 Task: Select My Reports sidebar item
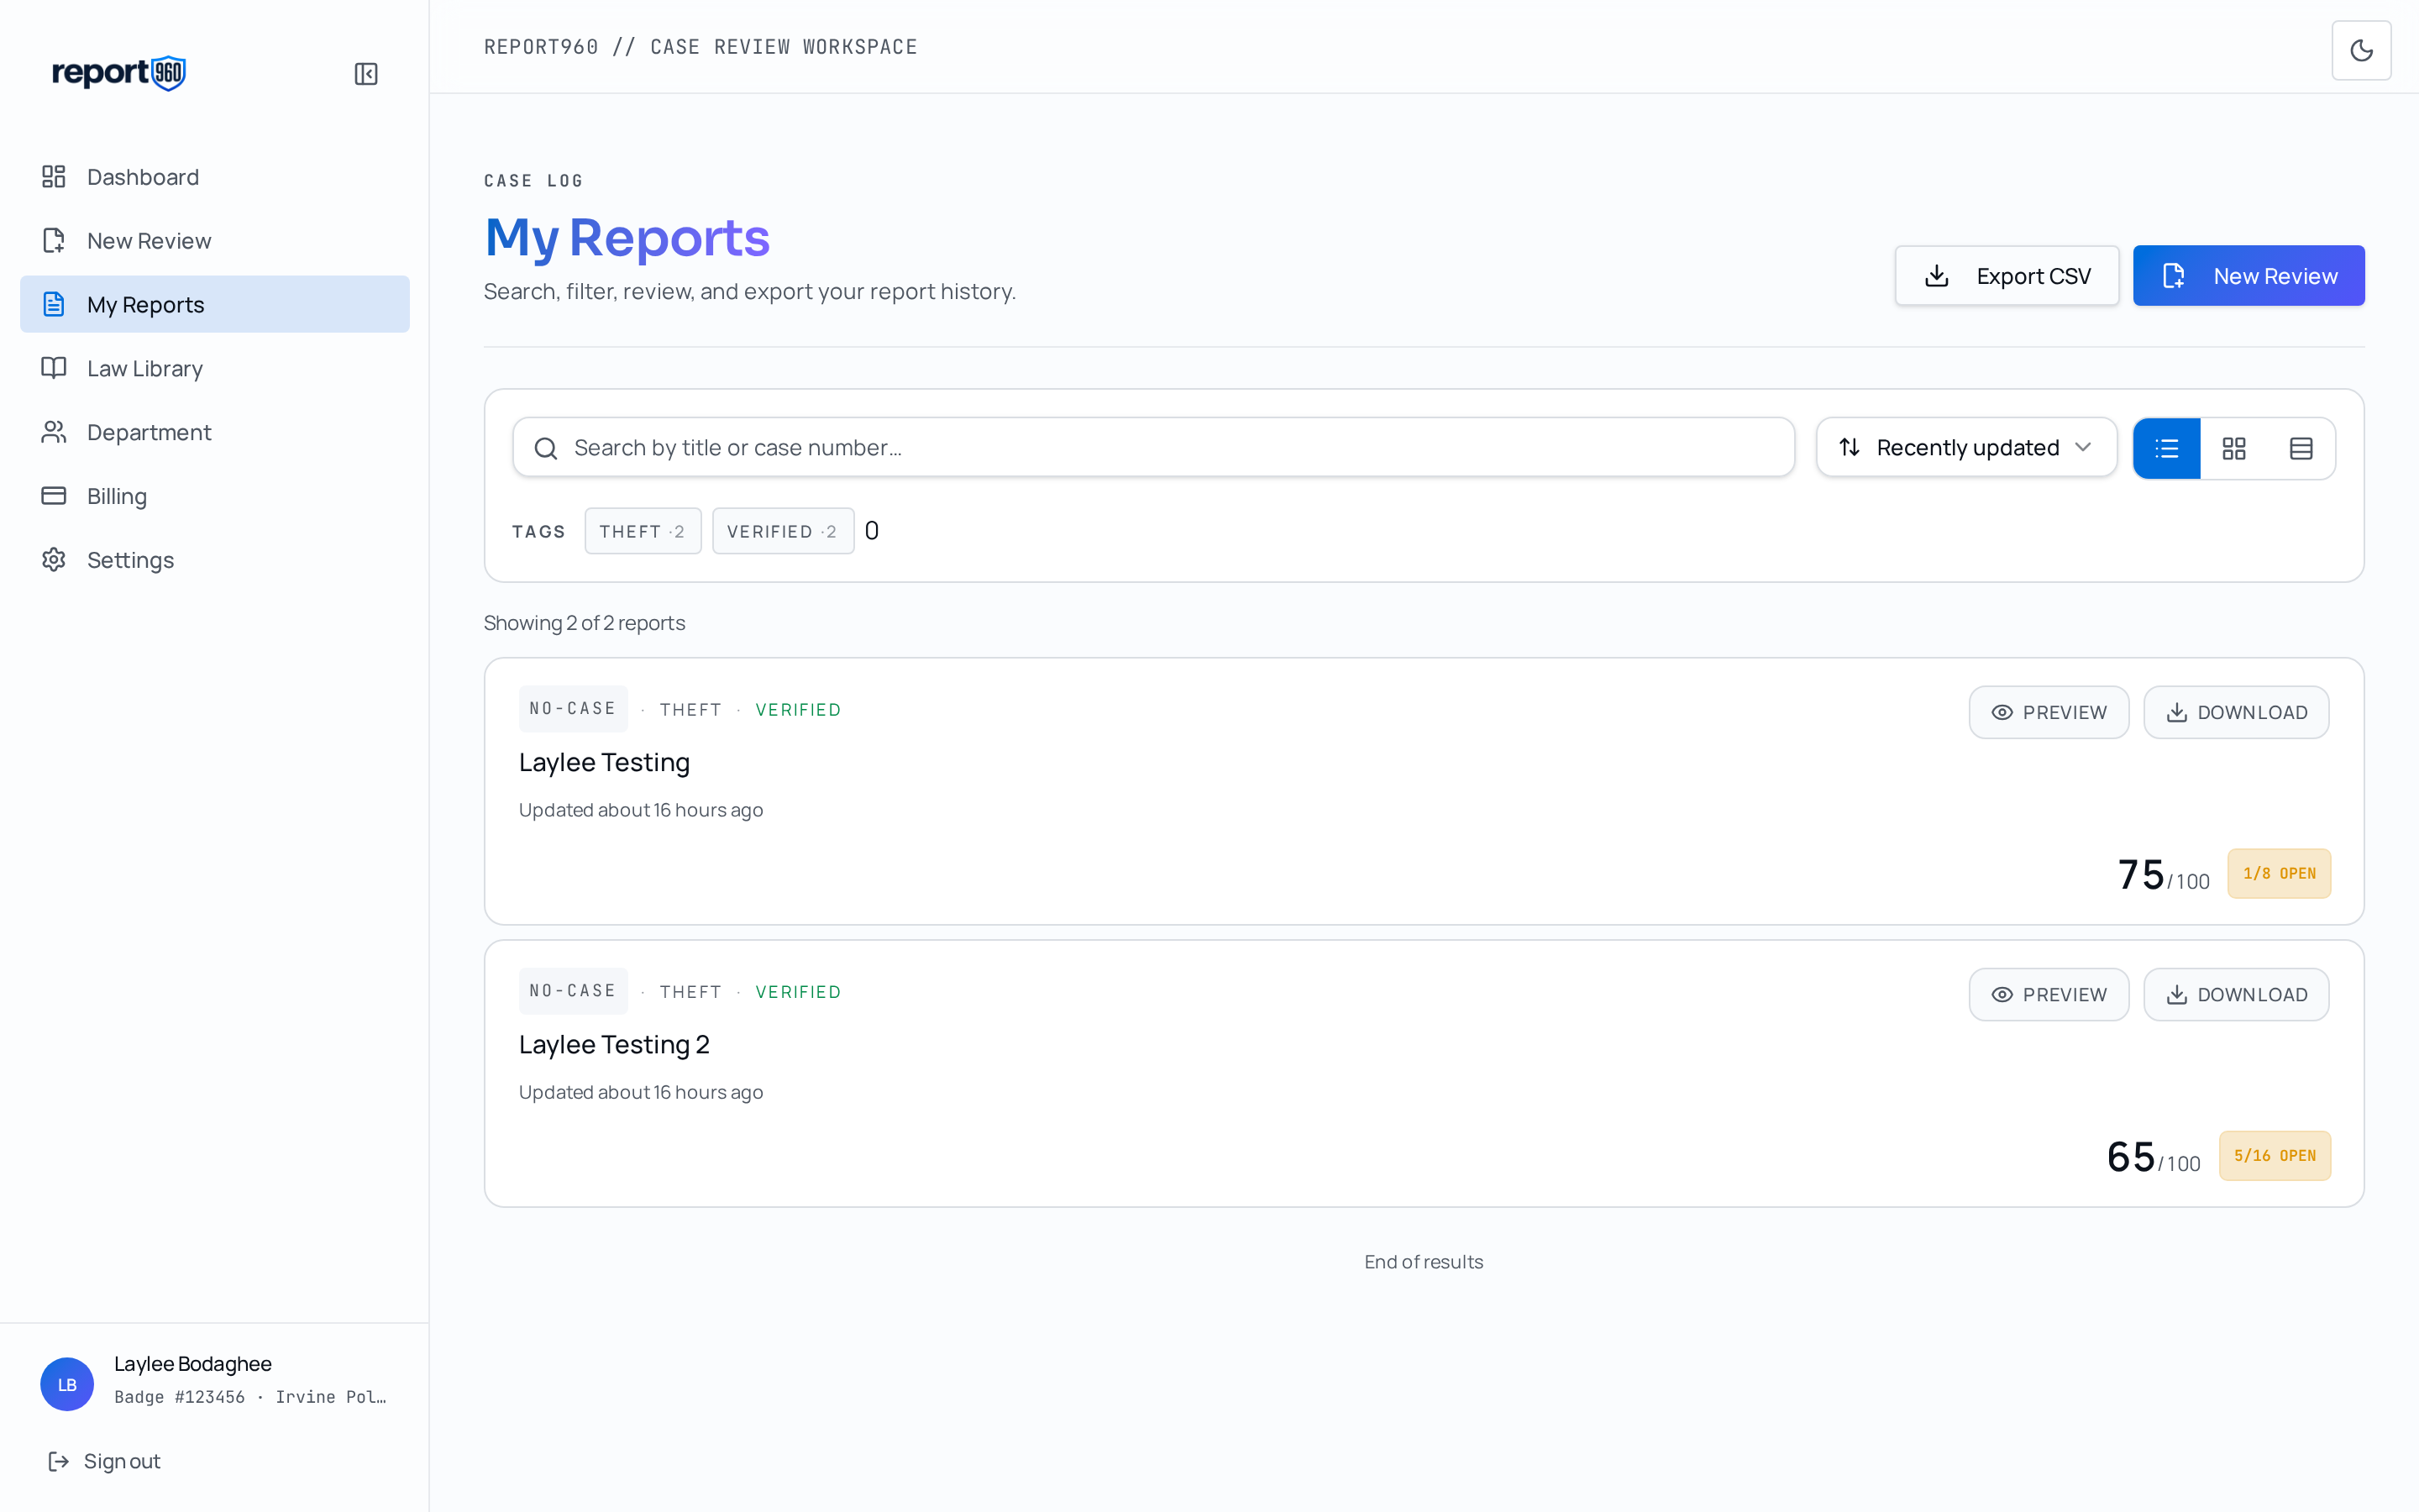point(215,304)
